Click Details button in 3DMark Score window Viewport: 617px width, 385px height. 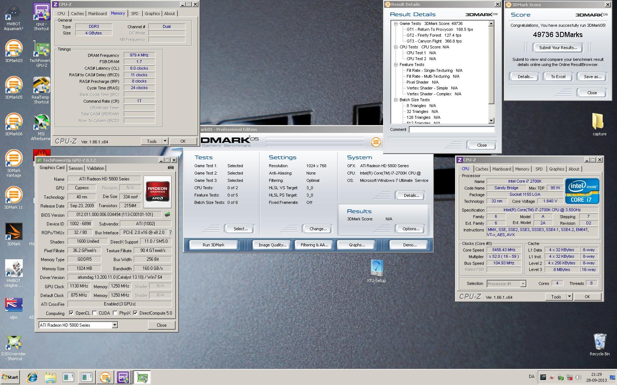click(x=525, y=77)
